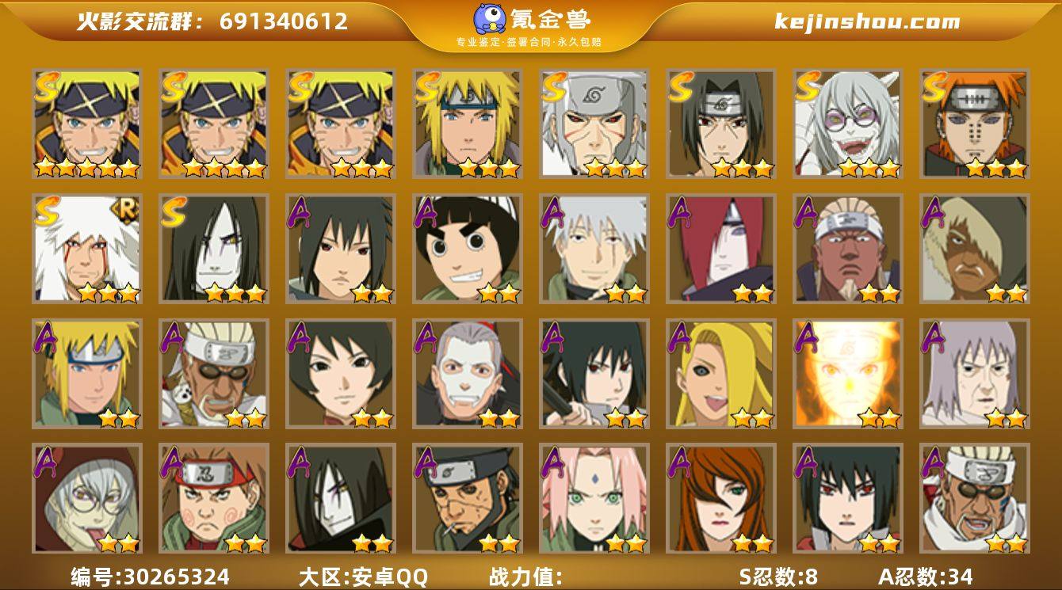Screen dimensions: 1062x590
Task: Click the masked Kakuzu character icon
Action: (x=467, y=373)
